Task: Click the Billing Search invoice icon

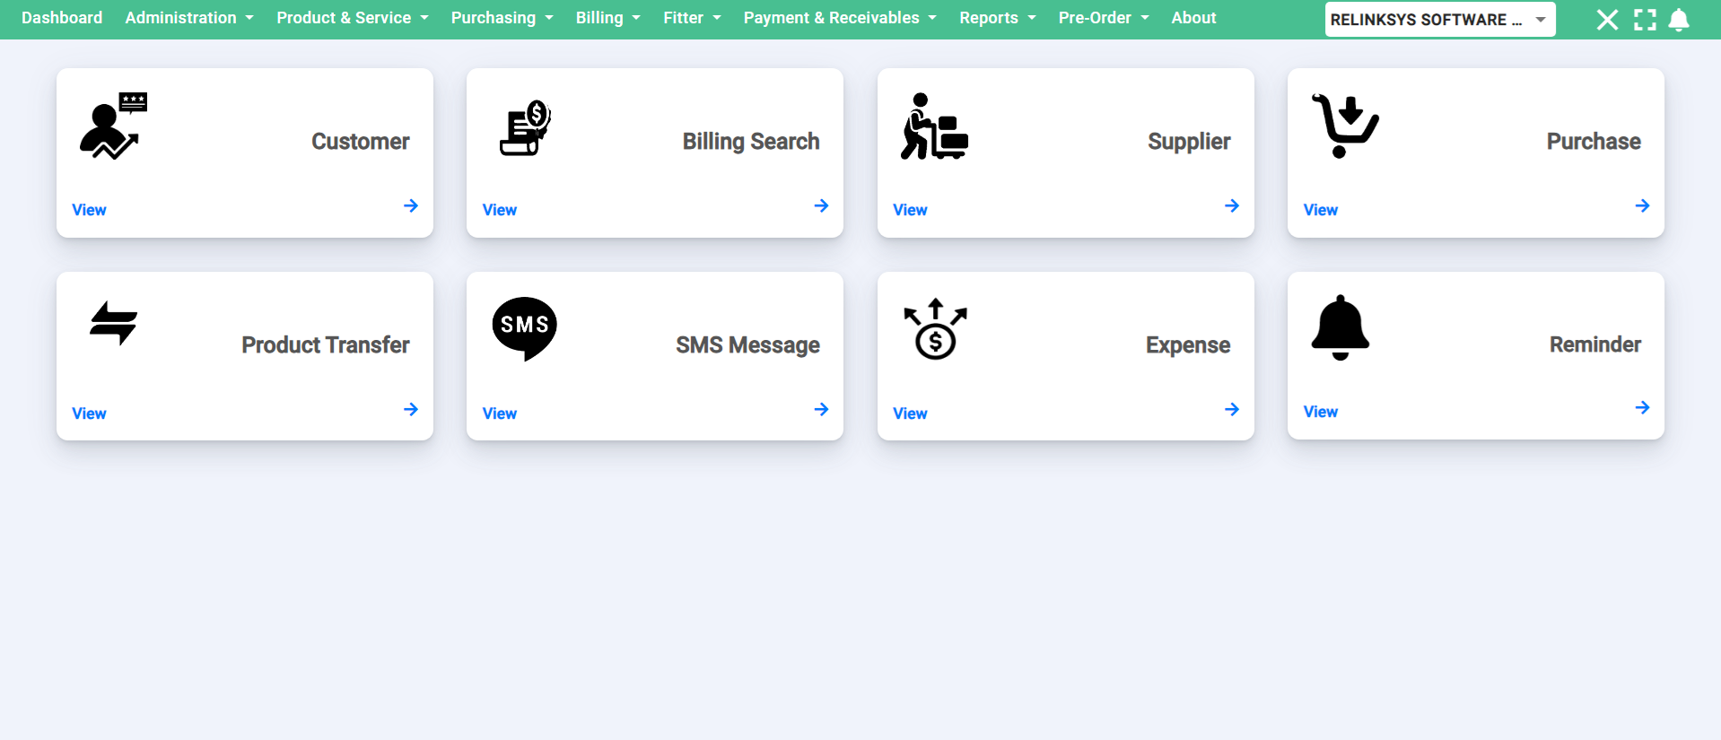Action: (x=525, y=127)
